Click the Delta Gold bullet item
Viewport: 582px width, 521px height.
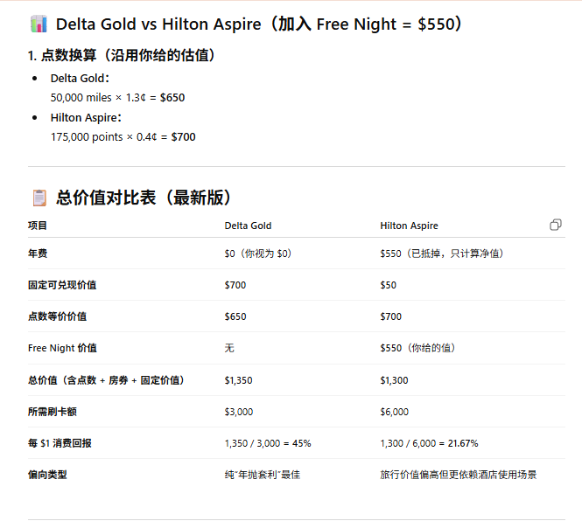tap(80, 79)
